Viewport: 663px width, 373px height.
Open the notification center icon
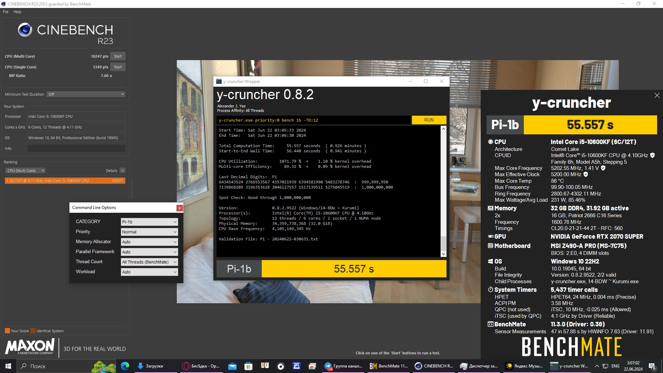tap(652, 366)
